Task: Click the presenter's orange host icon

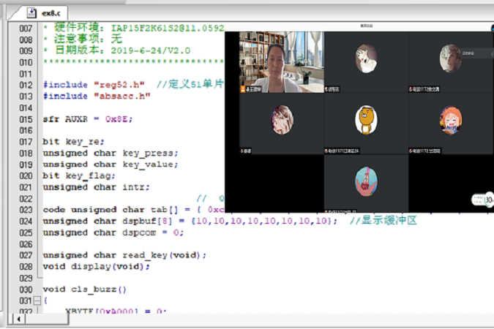Action: pos(244,89)
